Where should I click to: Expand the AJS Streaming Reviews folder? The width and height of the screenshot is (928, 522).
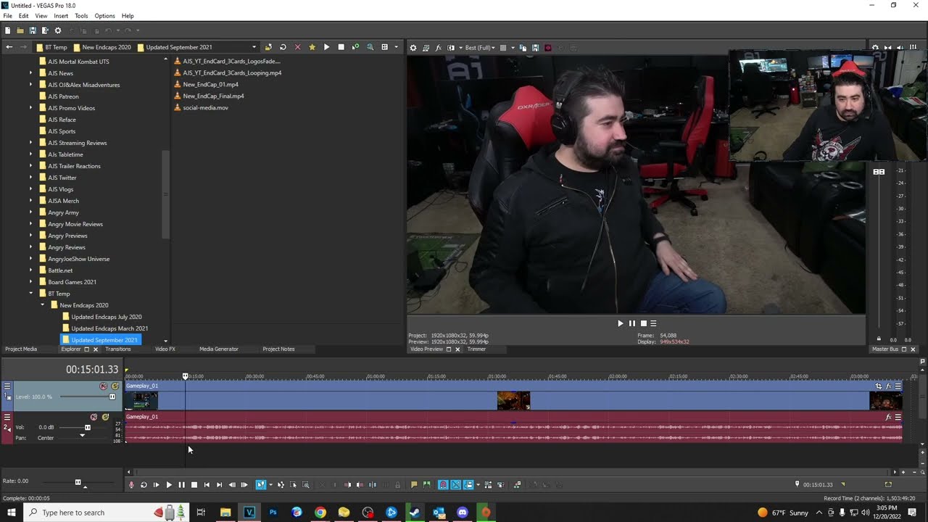coord(31,143)
